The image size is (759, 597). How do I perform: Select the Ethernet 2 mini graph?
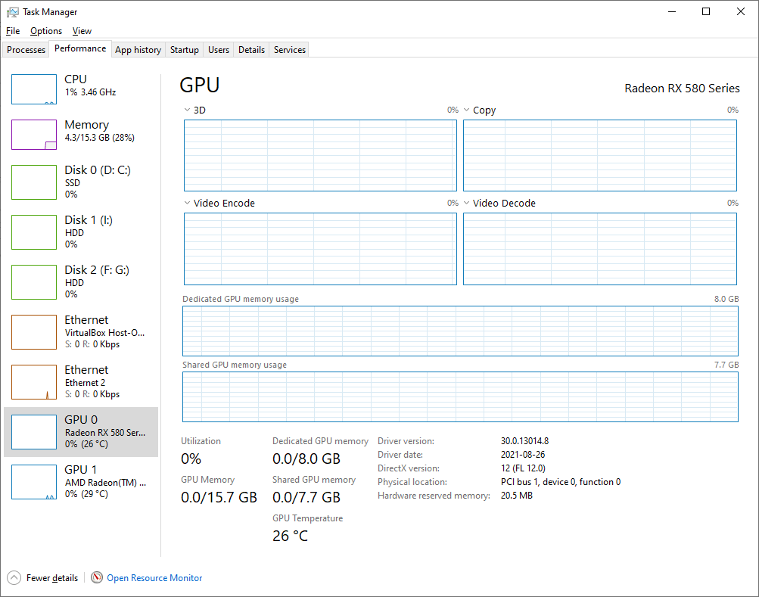[x=34, y=381]
